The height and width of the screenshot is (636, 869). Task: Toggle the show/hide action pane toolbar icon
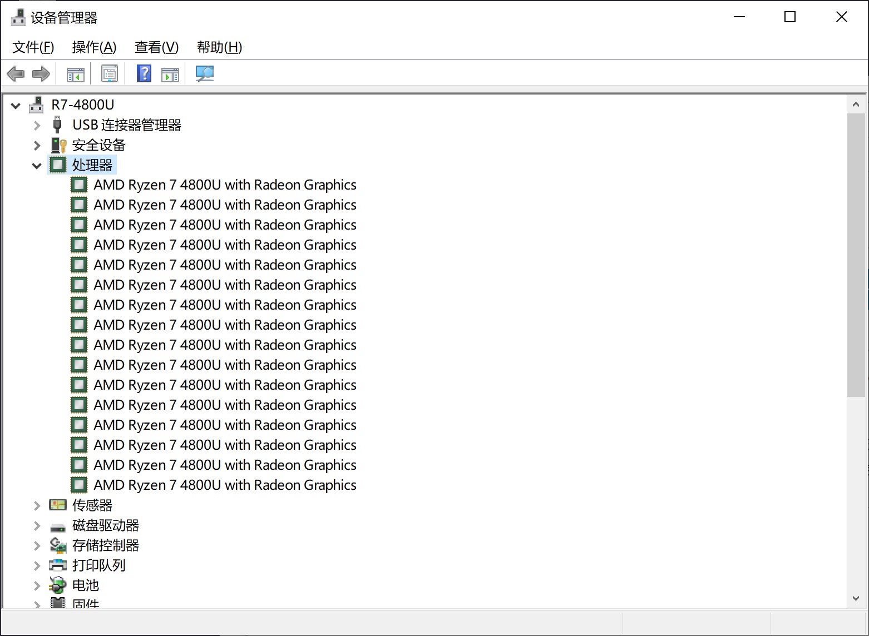tap(170, 74)
